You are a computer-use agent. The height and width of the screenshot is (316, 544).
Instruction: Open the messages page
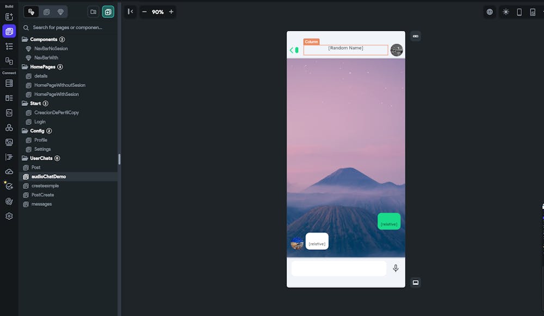click(41, 204)
